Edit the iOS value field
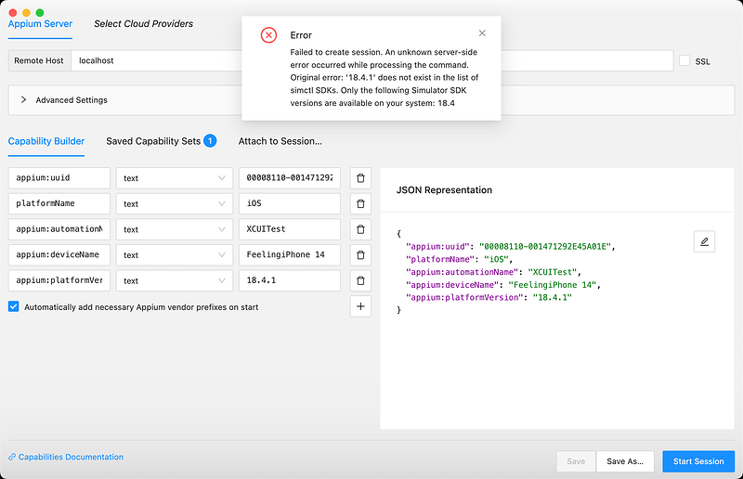This screenshot has width=743, height=479. click(x=290, y=203)
